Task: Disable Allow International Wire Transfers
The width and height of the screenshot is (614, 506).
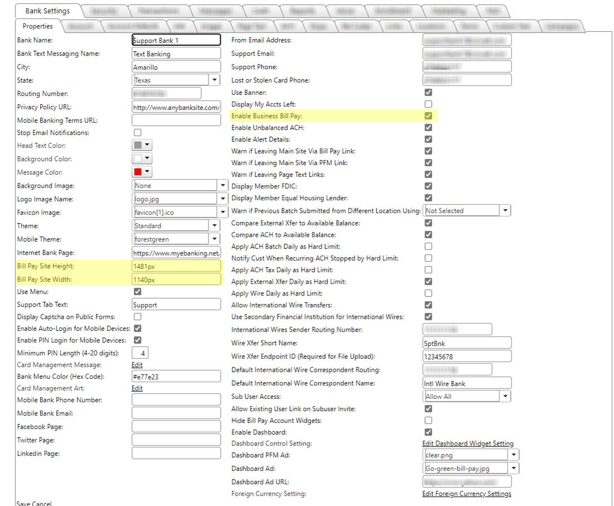Action: point(428,305)
